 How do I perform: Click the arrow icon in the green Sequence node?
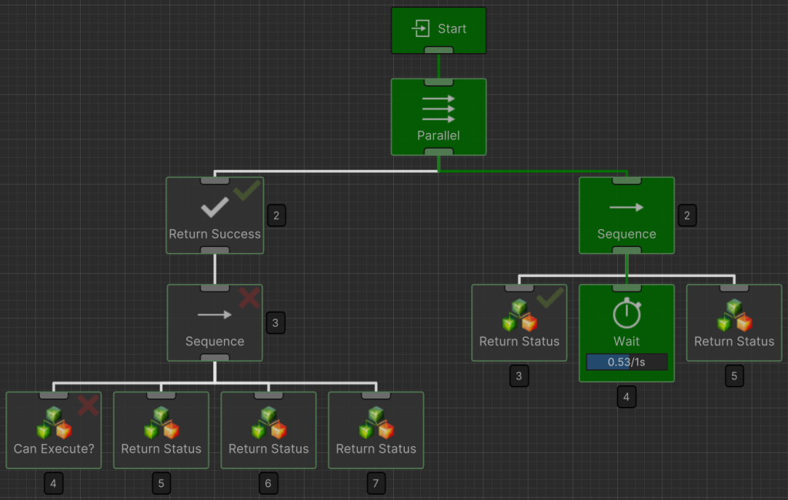click(x=626, y=207)
